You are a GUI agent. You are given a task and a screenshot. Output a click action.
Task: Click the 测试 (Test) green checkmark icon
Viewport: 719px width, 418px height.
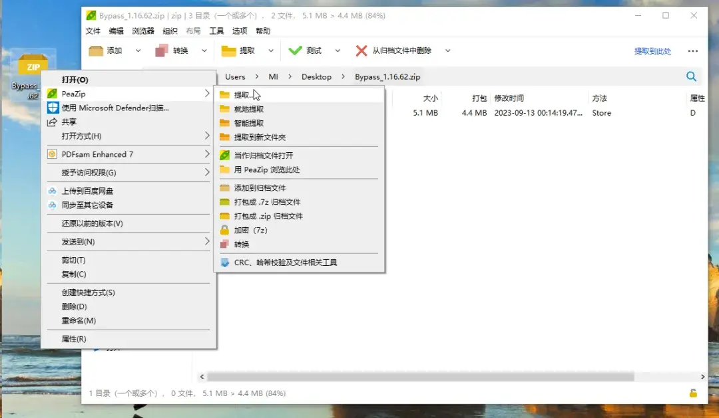[x=295, y=51]
